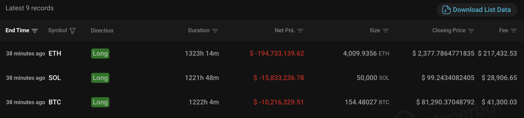Sort by Closing Price using its sort icon
The height and width of the screenshot is (118, 524).
click(471, 31)
